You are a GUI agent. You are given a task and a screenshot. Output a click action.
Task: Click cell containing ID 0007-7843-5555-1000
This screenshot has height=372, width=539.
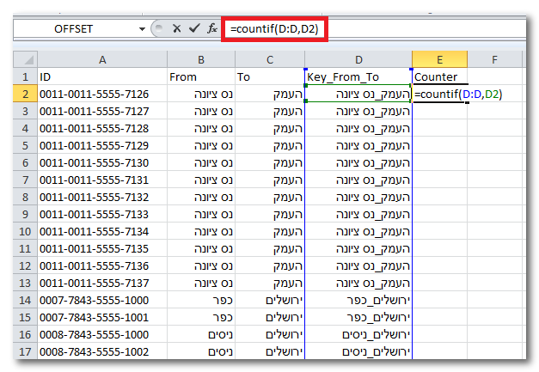[x=102, y=301]
